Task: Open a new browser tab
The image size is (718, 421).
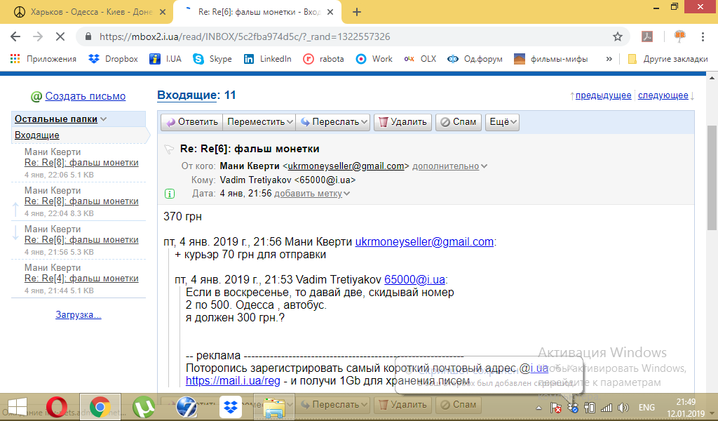Action: click(357, 13)
